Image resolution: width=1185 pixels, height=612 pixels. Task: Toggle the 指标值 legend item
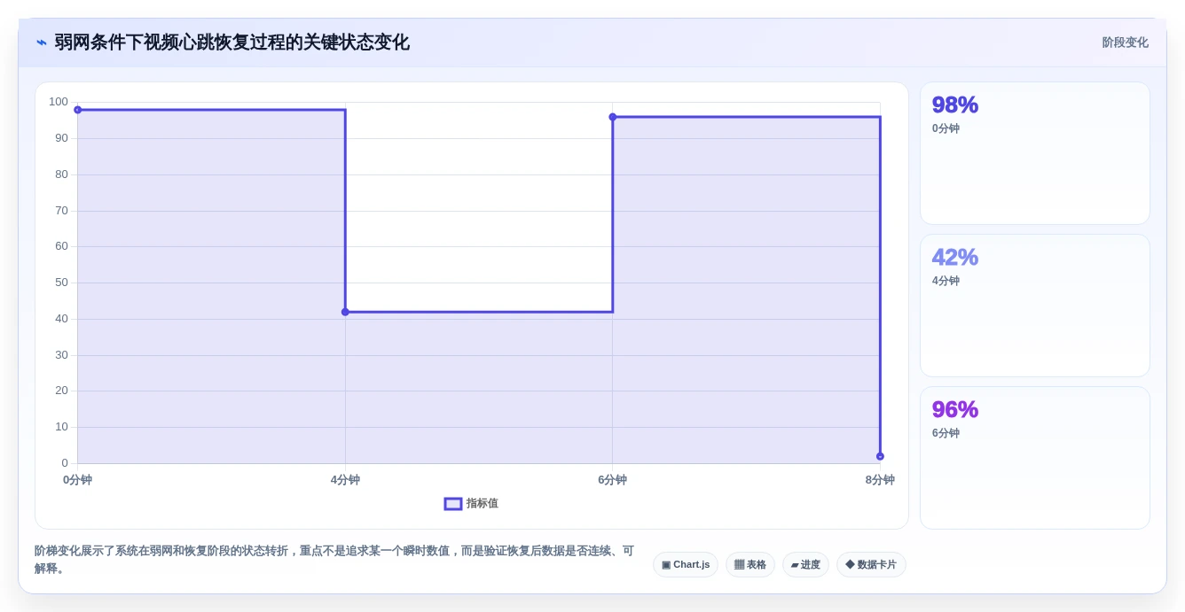[471, 503]
